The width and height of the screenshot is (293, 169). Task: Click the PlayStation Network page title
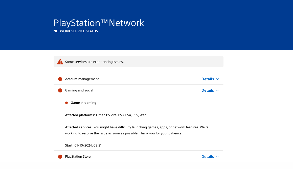click(99, 23)
